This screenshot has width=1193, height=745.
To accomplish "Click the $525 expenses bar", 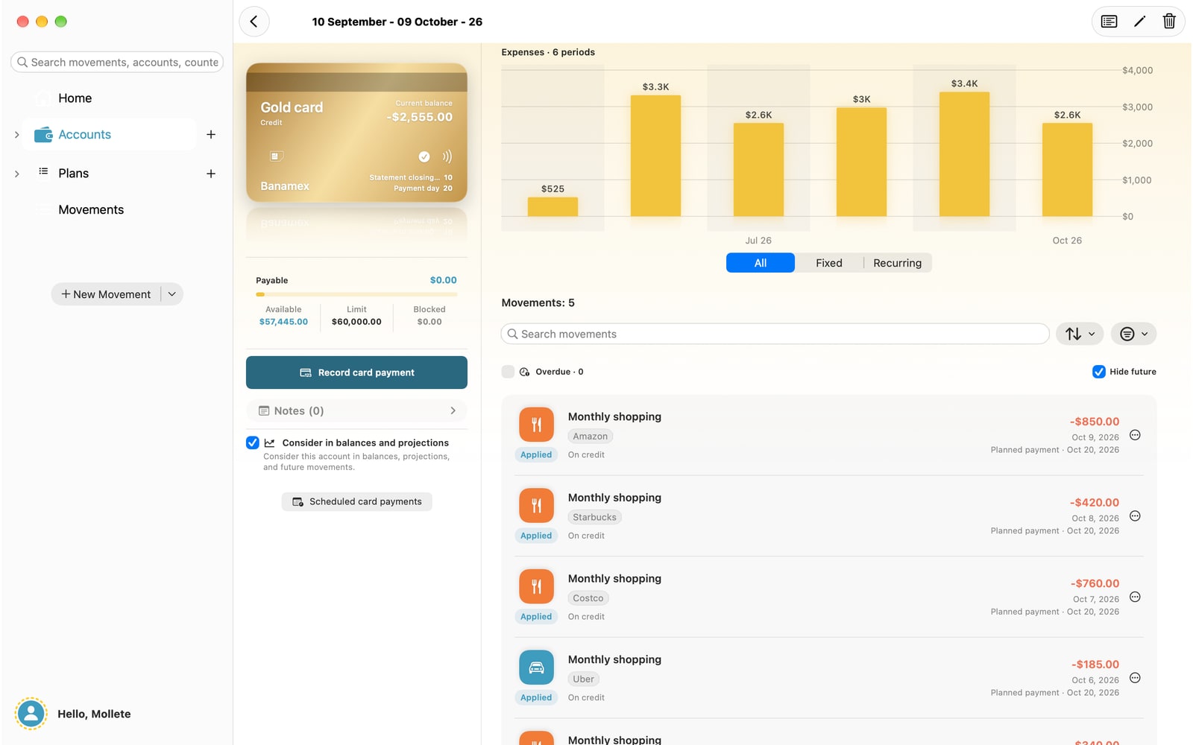I will 553,206.
